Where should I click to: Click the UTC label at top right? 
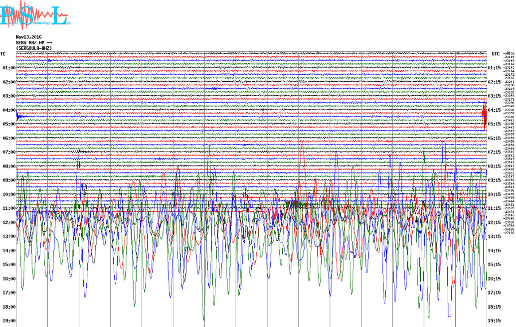(x=495, y=53)
